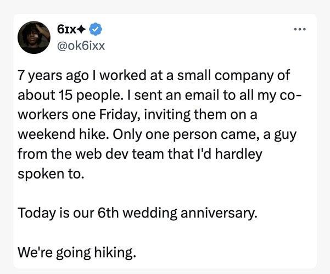Click the words 'small company of'
The height and width of the screenshot is (274, 330).
click(x=233, y=76)
